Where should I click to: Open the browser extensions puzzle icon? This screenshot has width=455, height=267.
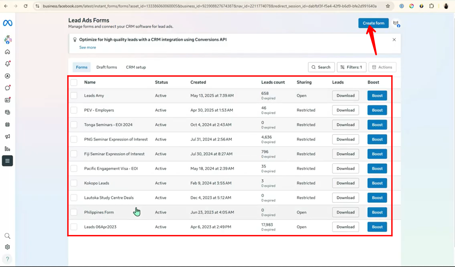point(431,6)
